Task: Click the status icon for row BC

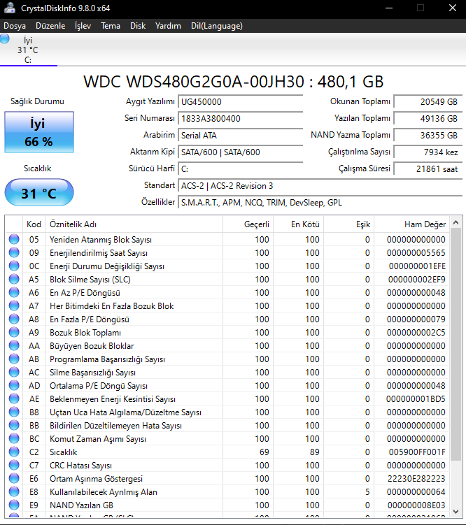Action: pyautogui.click(x=14, y=438)
